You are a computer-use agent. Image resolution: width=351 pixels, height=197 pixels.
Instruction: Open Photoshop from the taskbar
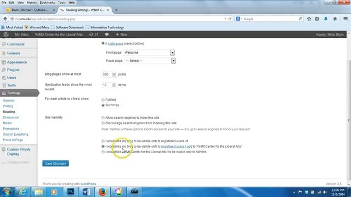[71, 192]
